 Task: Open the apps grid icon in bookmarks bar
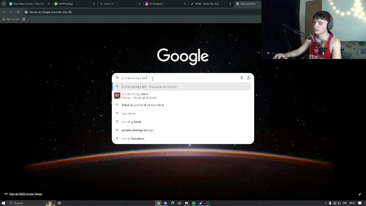24,19
